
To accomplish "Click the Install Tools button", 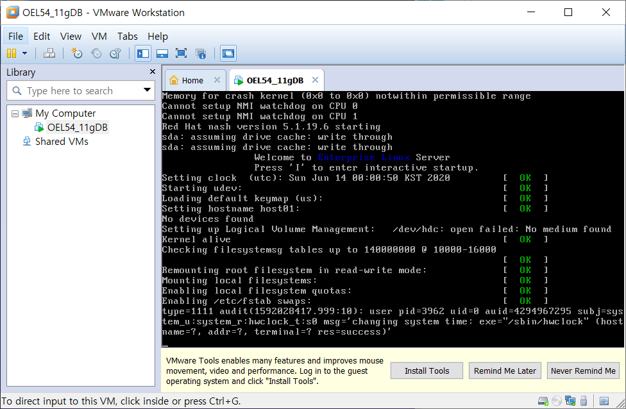I will click(427, 371).
